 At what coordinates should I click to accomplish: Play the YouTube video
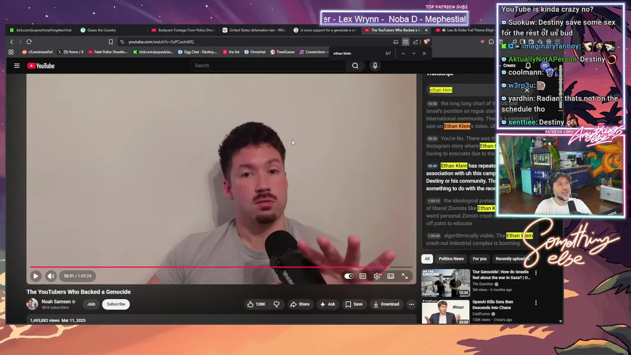(35, 276)
